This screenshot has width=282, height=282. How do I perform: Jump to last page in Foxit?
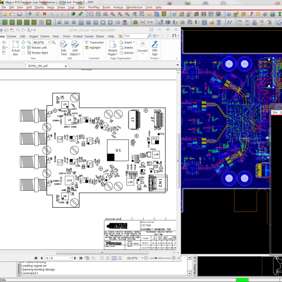point(81,258)
